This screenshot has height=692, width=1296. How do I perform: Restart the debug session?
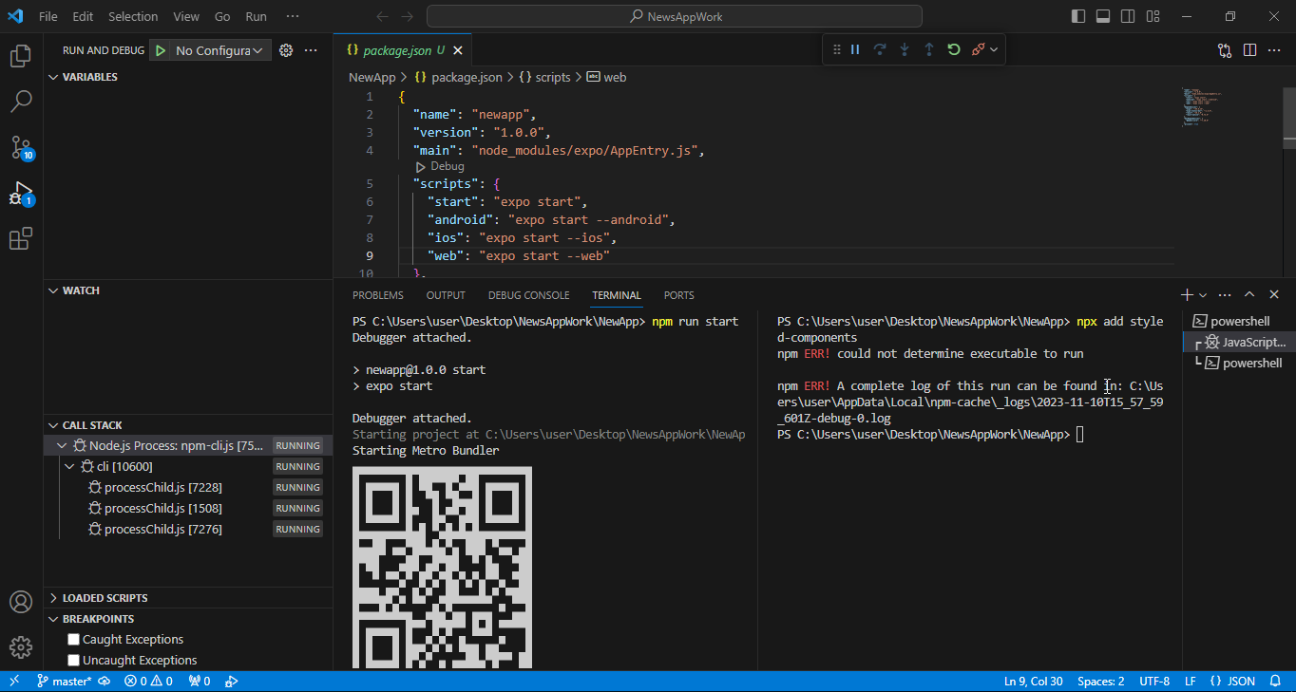954,49
